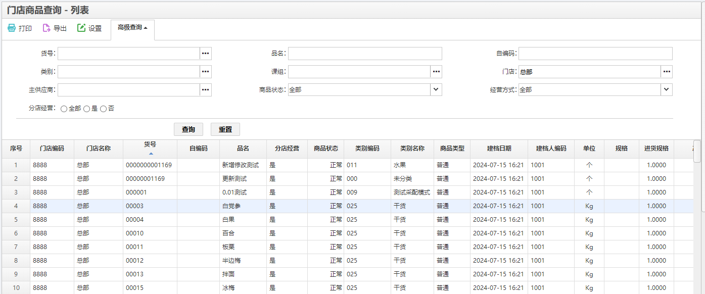Select the 是 radio for 分店经营
705x294 pixels.
(x=87, y=109)
